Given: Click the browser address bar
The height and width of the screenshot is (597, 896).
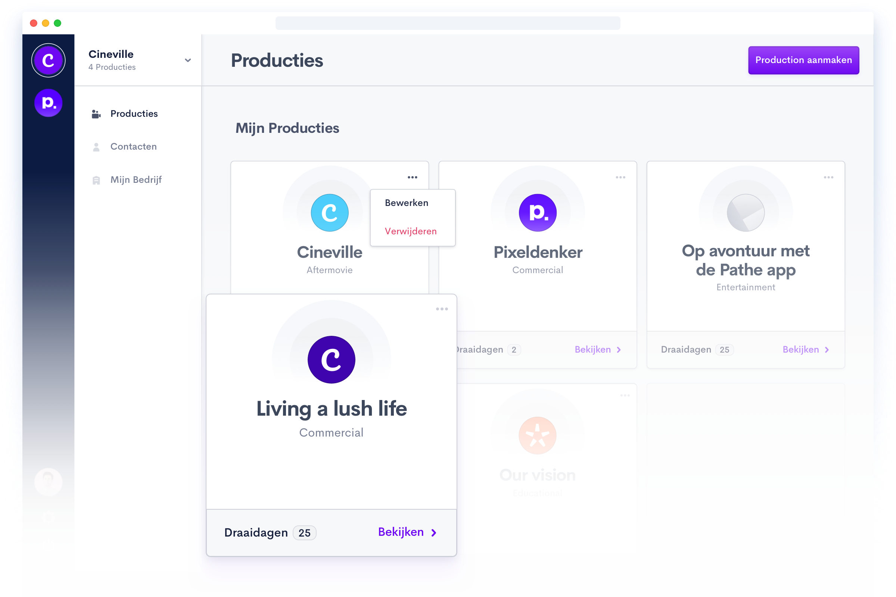Looking at the screenshot, I should (x=448, y=23).
